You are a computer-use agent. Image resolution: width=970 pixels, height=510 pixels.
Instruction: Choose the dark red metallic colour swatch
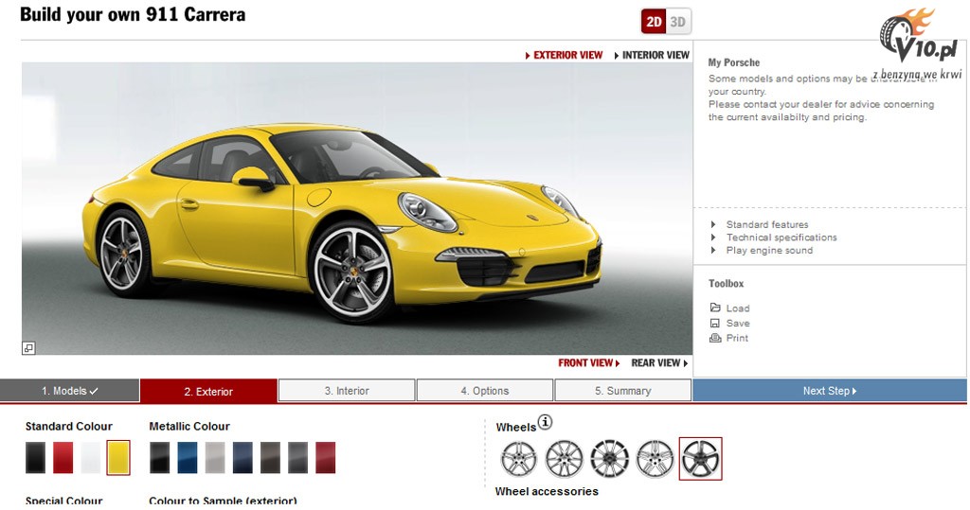[326, 457]
